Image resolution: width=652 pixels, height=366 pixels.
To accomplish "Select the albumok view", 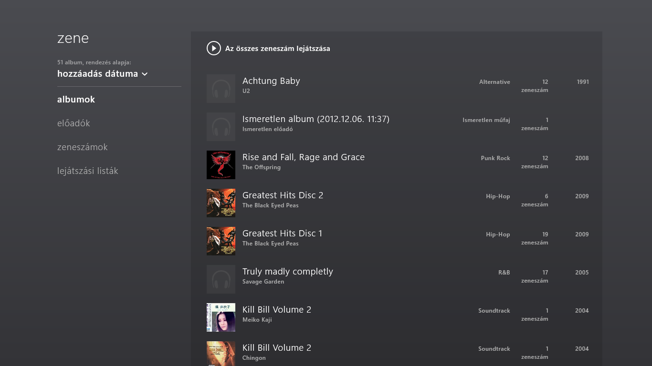I will coord(76,100).
